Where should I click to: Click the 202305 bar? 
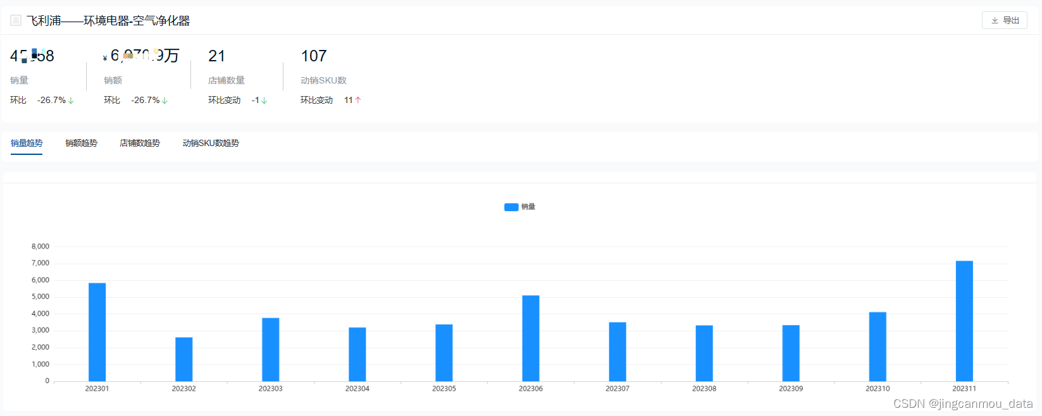[443, 353]
